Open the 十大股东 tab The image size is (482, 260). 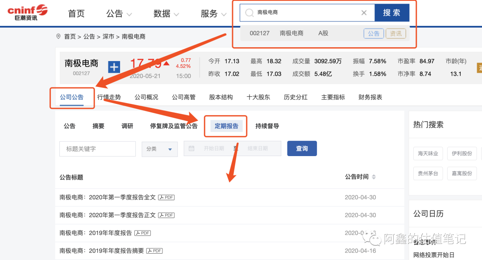pyautogui.click(x=258, y=97)
